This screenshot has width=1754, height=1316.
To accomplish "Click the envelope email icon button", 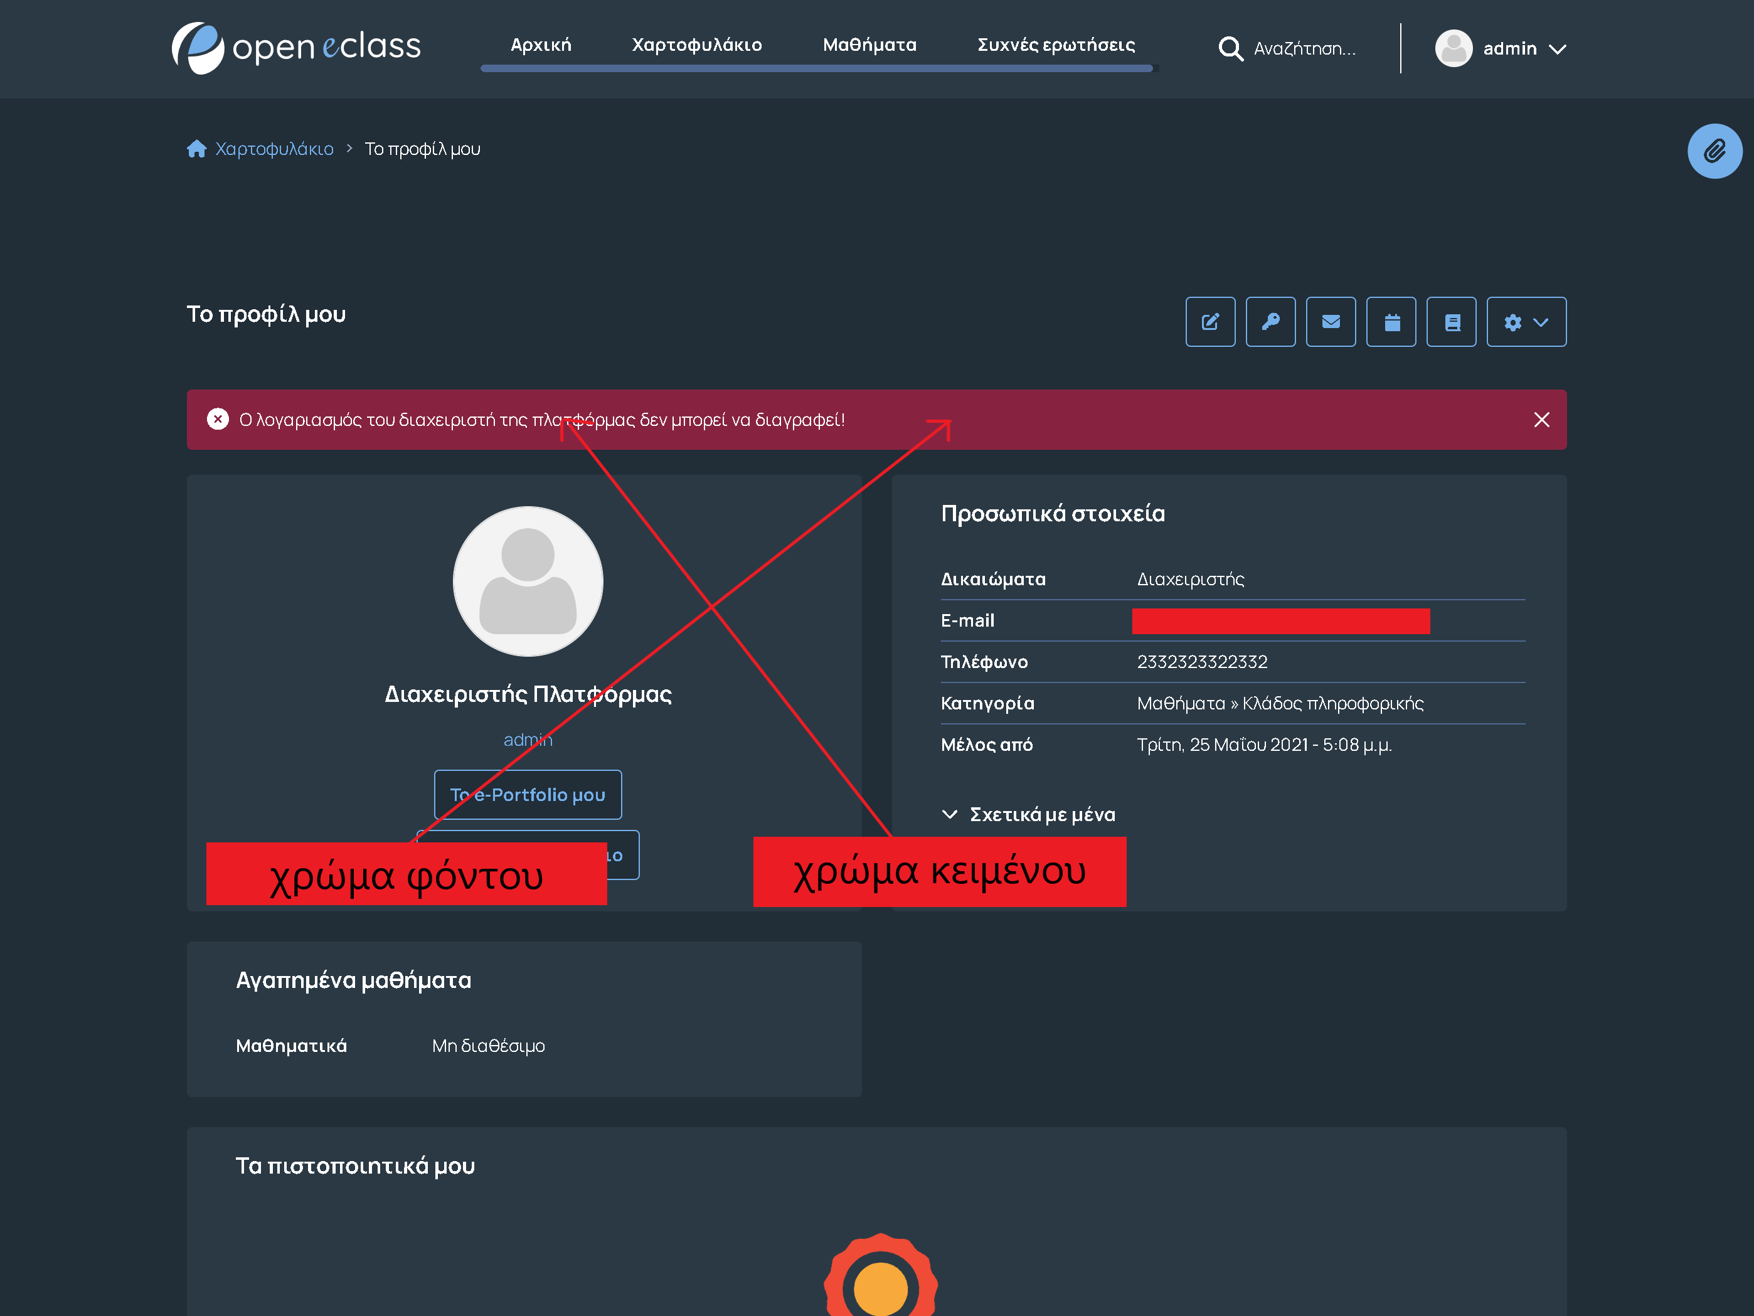I will click(1331, 322).
